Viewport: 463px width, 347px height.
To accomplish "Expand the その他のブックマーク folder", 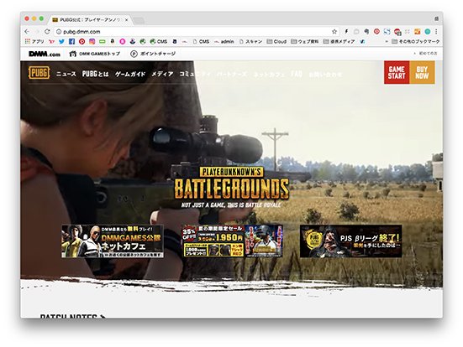I will [416, 42].
